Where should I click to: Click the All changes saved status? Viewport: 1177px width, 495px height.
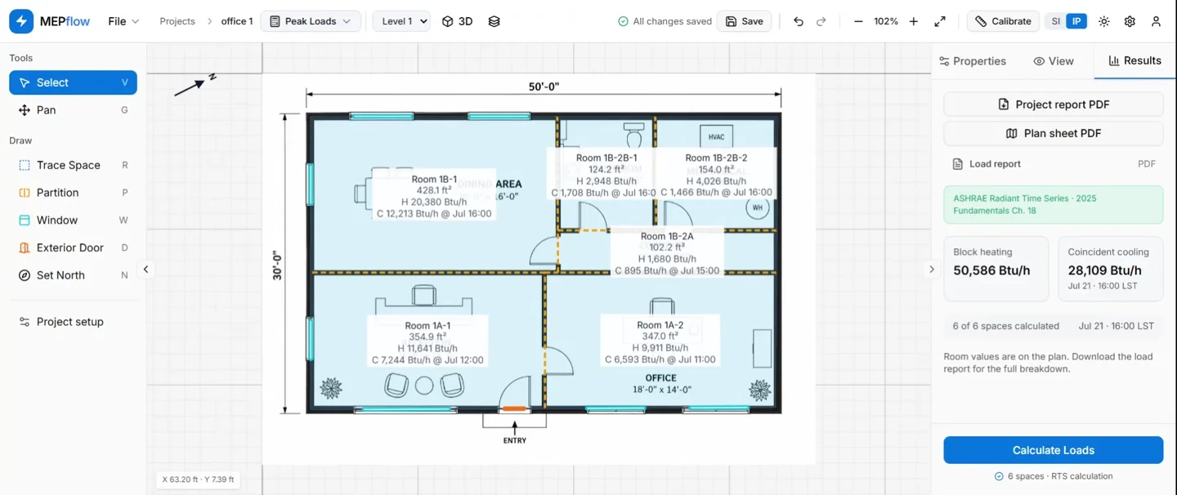[665, 21]
